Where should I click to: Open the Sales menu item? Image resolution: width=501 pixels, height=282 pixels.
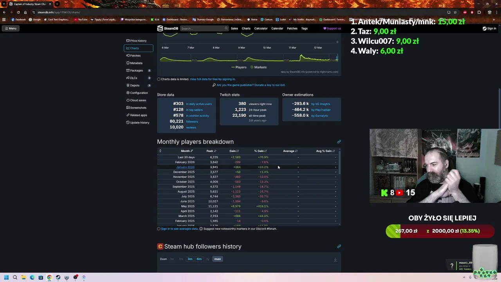point(234,28)
